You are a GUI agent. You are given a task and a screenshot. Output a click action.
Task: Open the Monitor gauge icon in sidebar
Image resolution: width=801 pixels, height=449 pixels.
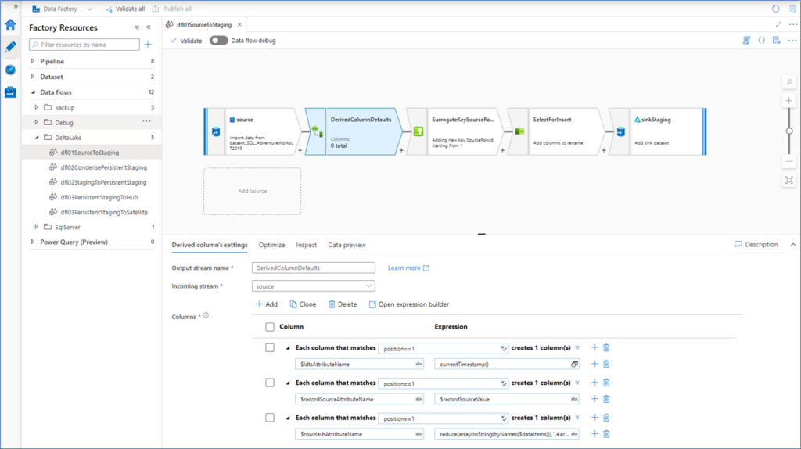point(10,70)
